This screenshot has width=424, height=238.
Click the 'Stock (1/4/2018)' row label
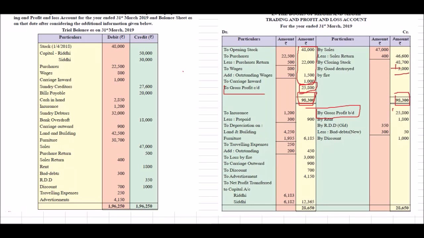[55, 46]
